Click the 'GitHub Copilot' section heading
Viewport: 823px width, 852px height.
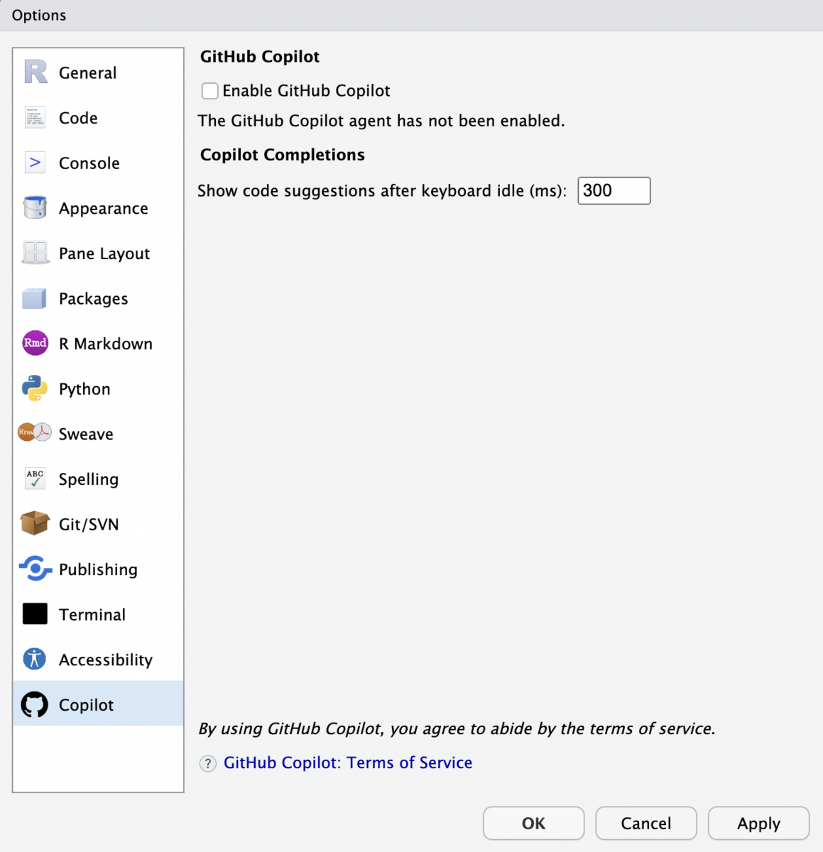[259, 57]
